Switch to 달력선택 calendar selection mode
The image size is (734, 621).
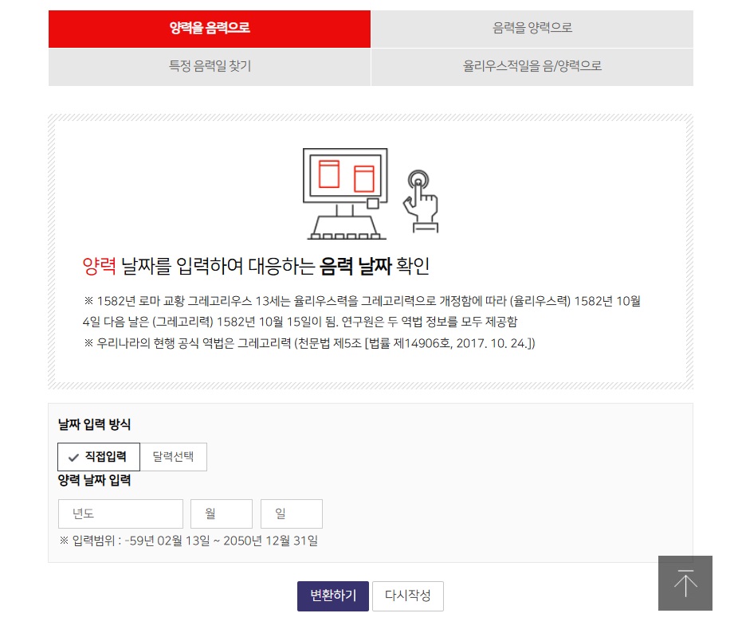[x=173, y=456]
